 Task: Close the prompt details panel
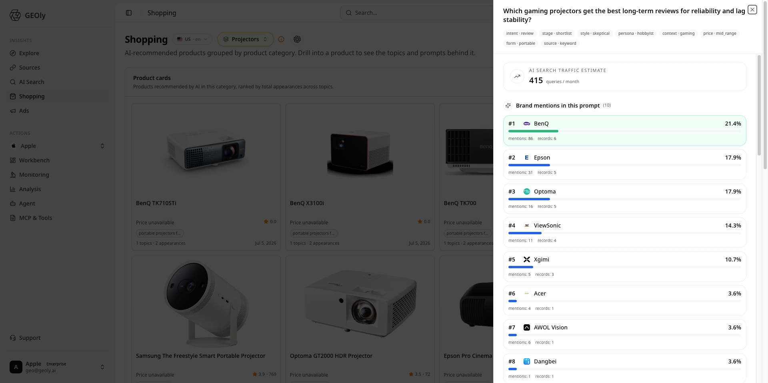pyautogui.click(x=752, y=10)
